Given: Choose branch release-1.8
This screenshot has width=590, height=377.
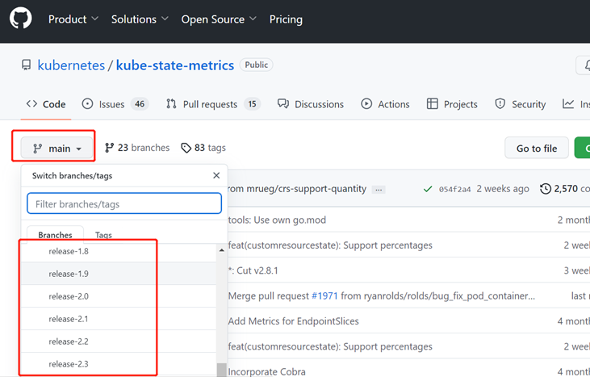Looking at the screenshot, I should point(119,251).
